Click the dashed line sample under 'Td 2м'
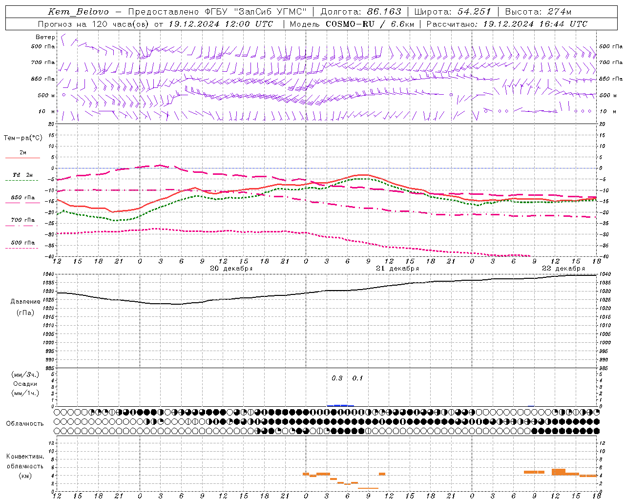Image resolution: width=625 pixels, height=500 pixels. [x=22, y=181]
